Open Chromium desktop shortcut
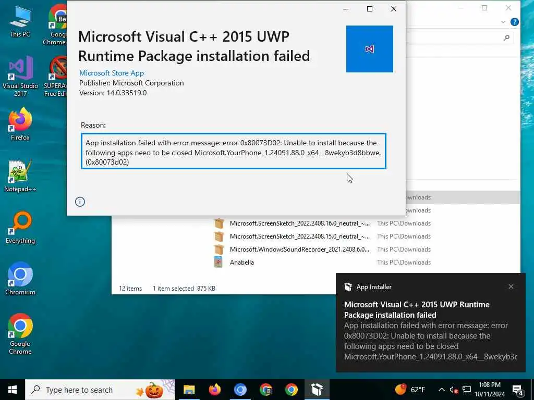534x400 pixels. point(20,279)
